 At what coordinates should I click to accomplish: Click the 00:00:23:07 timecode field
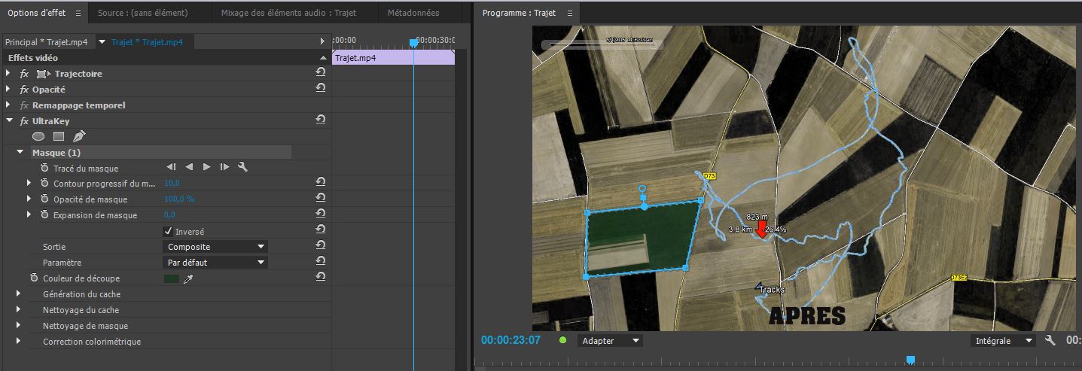click(511, 340)
